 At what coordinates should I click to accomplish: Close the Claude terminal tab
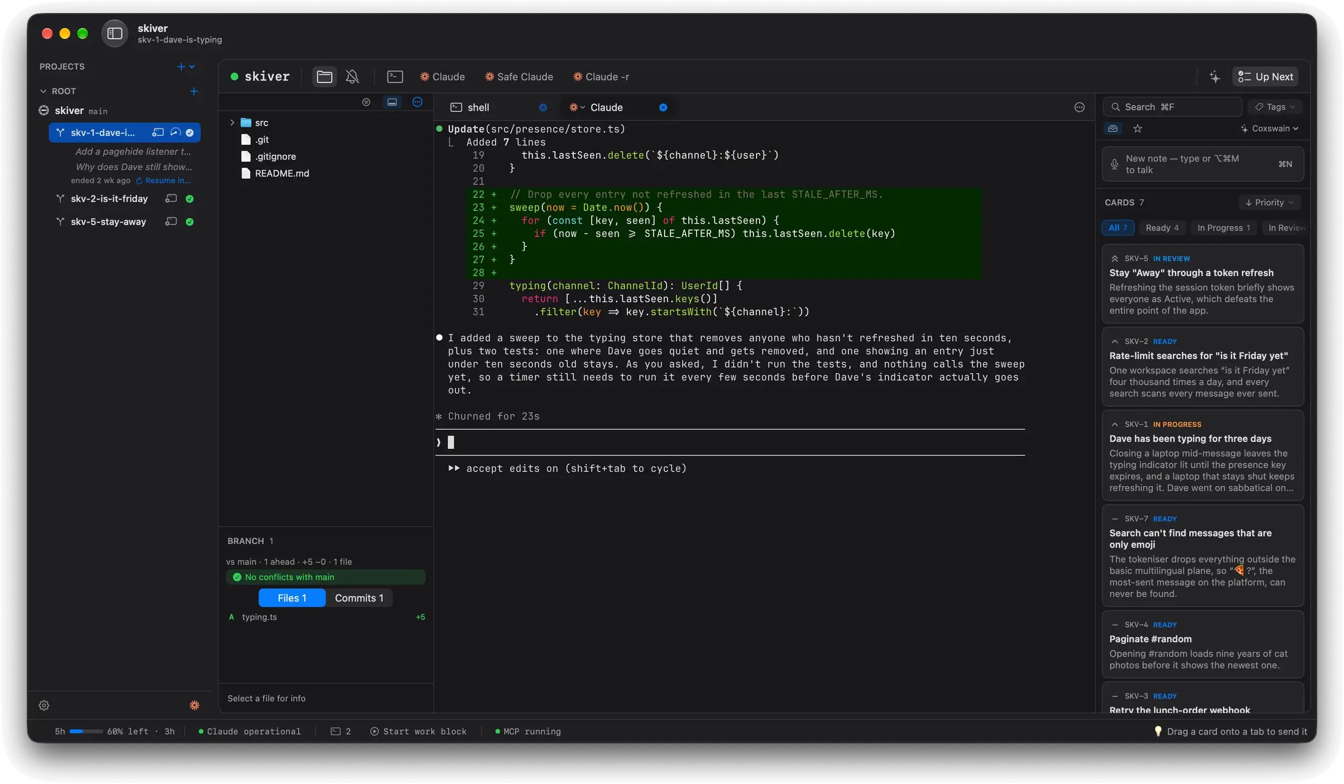click(663, 107)
